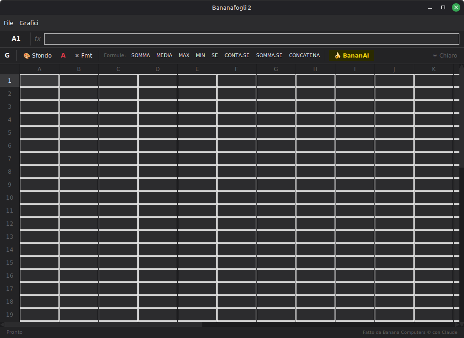
Task: Insert the CONTA.SE formula
Action: [x=237, y=55]
